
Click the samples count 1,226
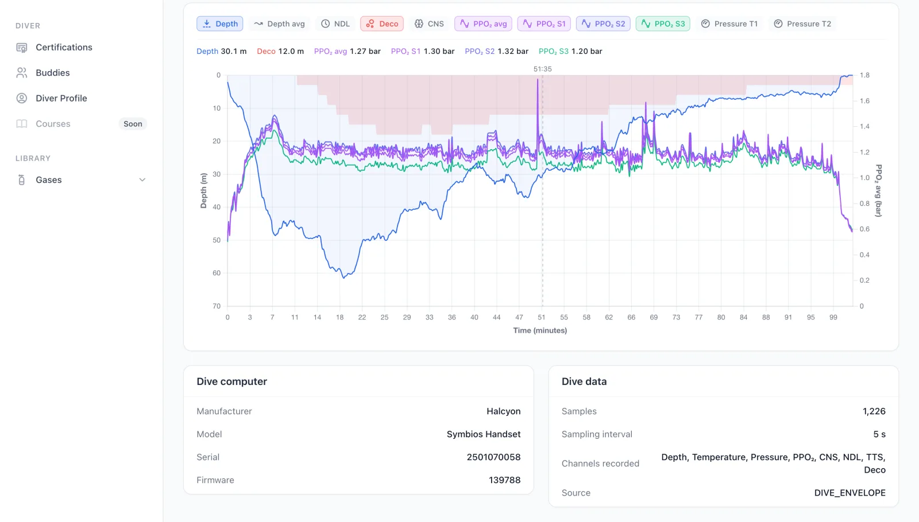(874, 411)
